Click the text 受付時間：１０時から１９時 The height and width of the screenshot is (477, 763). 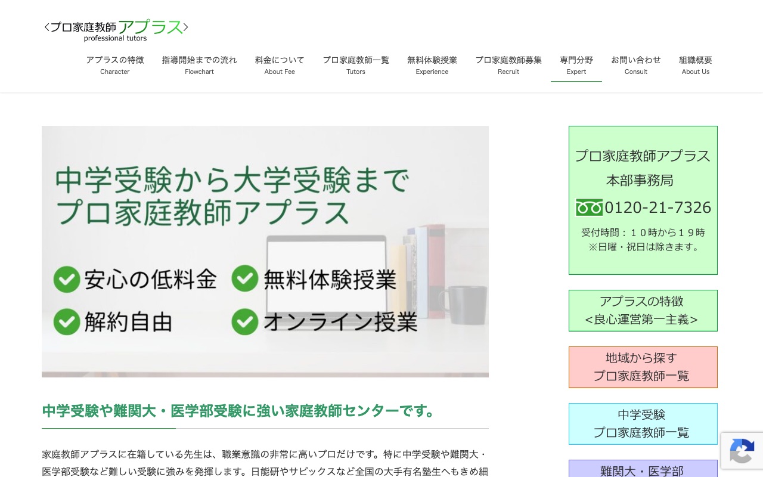643,233
